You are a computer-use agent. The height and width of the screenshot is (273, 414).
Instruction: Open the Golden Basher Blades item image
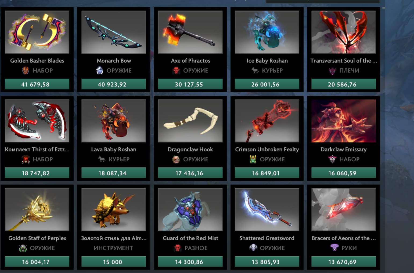[37, 32]
